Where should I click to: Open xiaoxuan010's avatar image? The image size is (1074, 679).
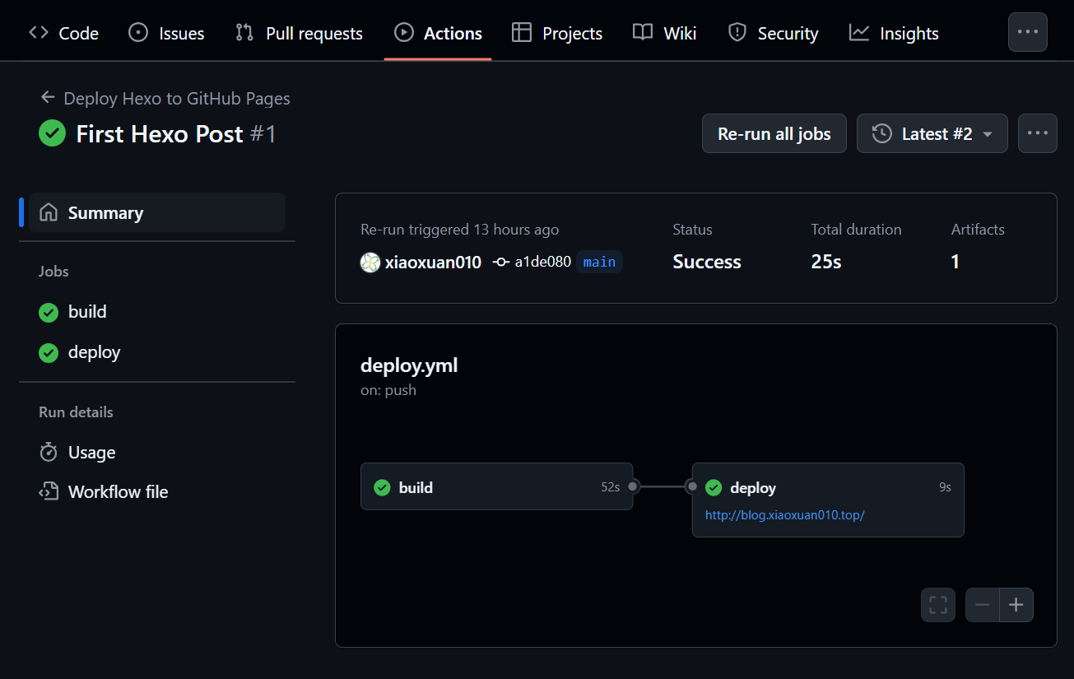(x=370, y=262)
